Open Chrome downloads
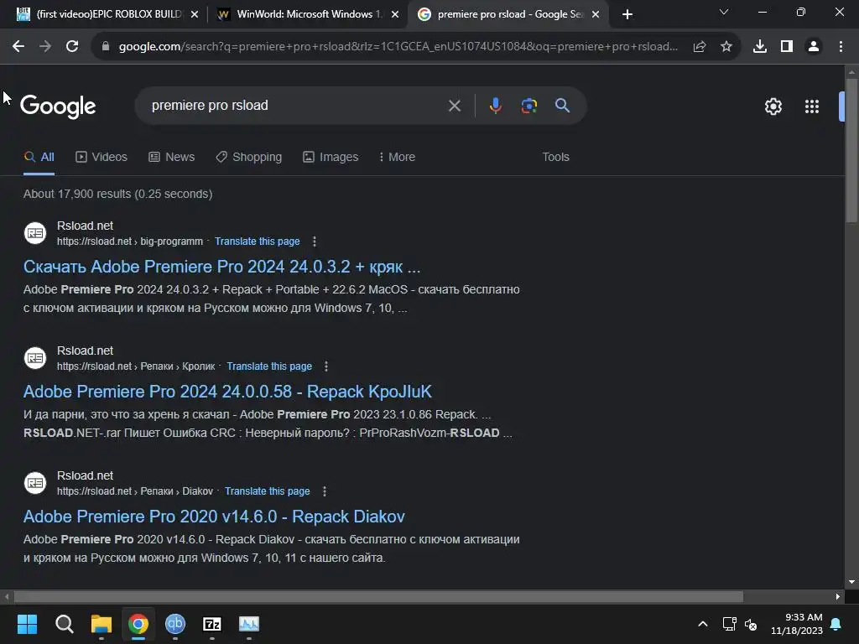Image resolution: width=859 pixels, height=644 pixels. tap(760, 47)
